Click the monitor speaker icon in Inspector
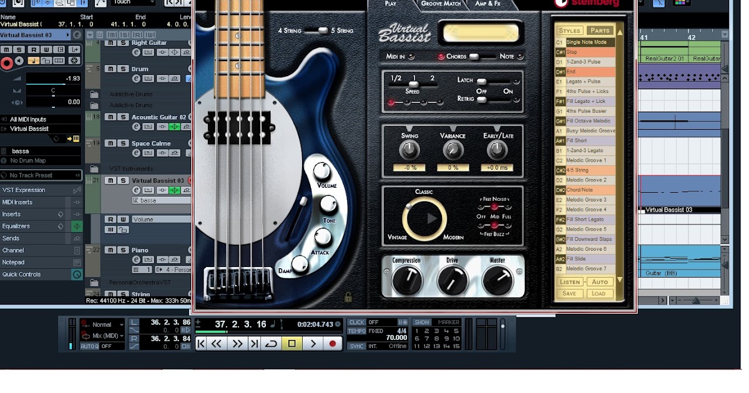 [20, 61]
